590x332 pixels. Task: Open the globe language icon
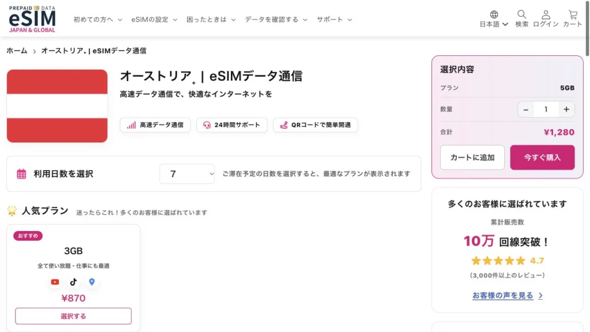tap(494, 14)
